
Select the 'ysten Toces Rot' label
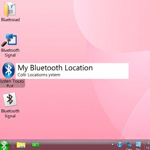tap(12, 83)
